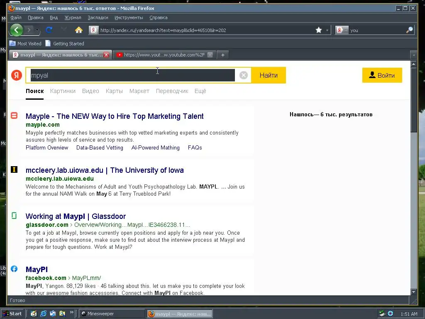Open the Файл menu

[16, 17]
